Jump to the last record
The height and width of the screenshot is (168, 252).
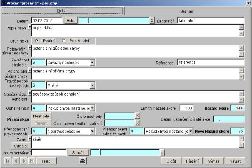click(x=31, y=161)
